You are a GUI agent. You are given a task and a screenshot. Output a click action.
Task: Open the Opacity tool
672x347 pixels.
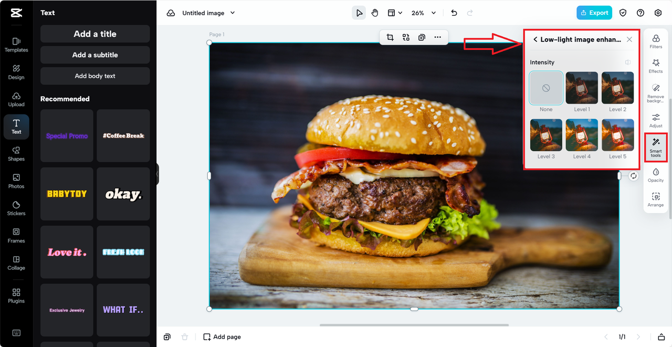point(656,175)
